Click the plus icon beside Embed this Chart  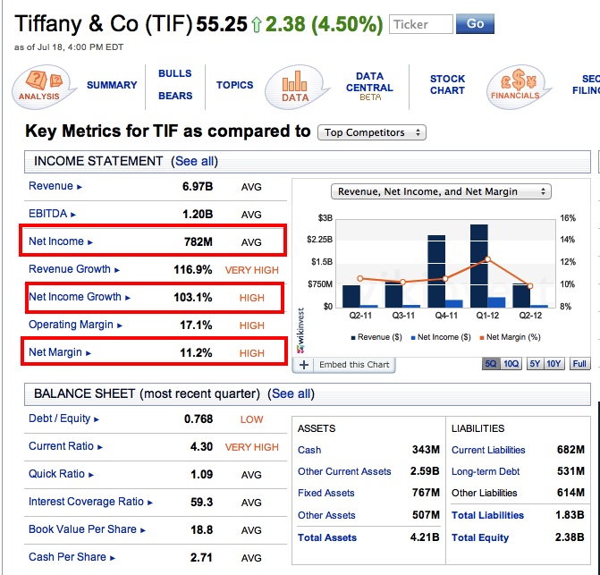point(304,365)
